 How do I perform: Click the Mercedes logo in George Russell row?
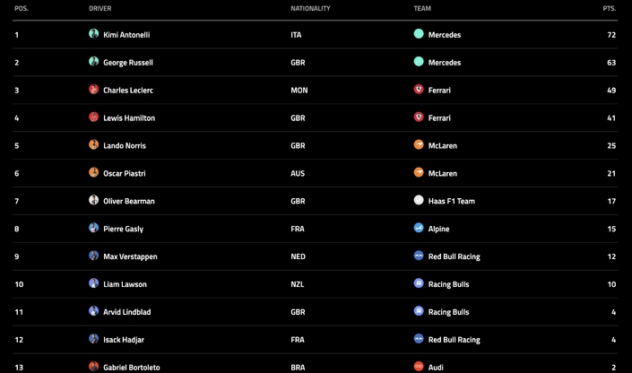(x=419, y=62)
